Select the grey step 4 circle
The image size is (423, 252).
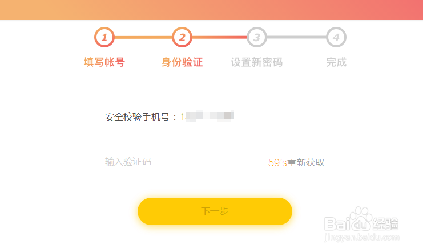tap(336, 38)
